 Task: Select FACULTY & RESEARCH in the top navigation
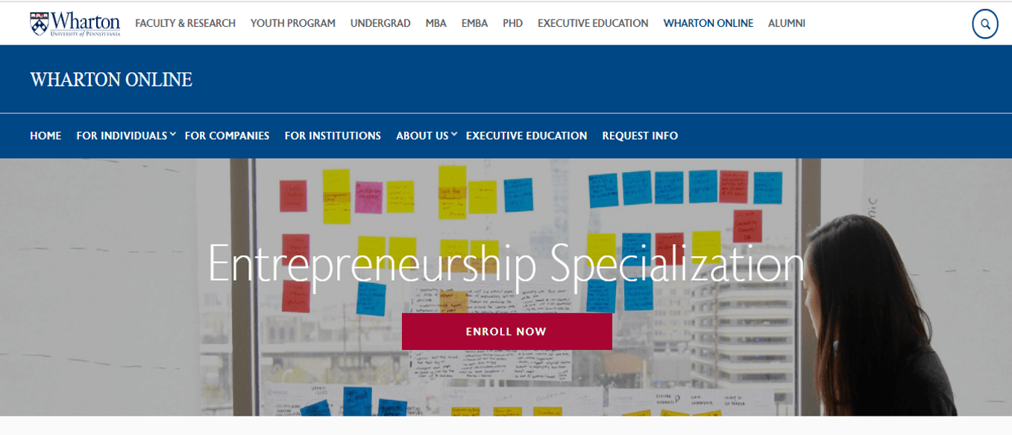point(183,23)
